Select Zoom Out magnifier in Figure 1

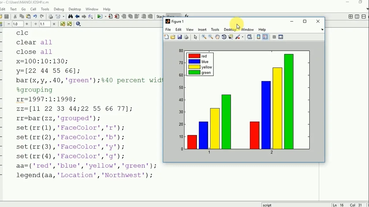(211, 37)
